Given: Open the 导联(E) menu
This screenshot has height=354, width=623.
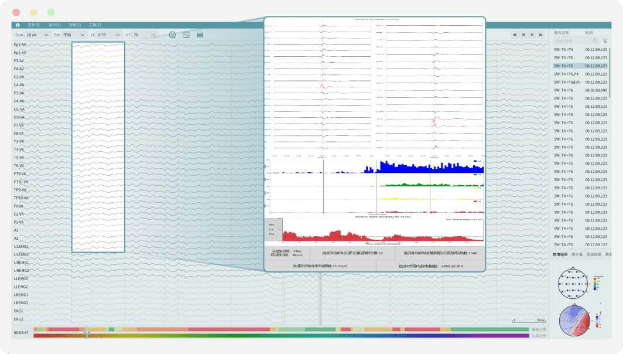Looking at the screenshot, I should click(75, 25).
